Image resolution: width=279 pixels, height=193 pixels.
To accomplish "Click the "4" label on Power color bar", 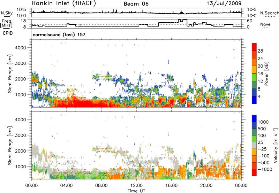I will coord(259,97).
